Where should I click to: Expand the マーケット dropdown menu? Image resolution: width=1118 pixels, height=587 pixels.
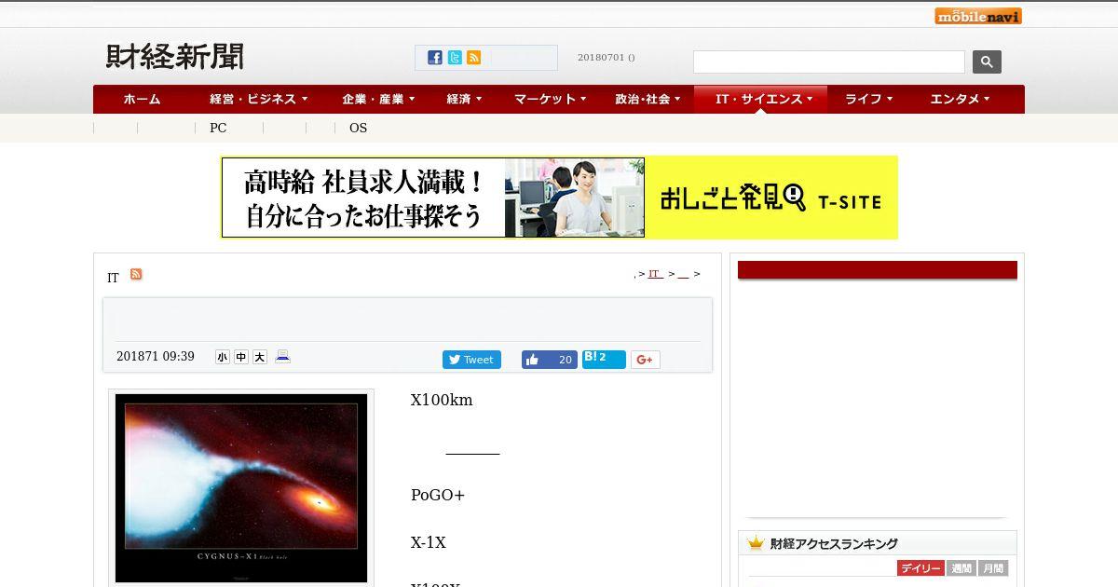point(550,99)
